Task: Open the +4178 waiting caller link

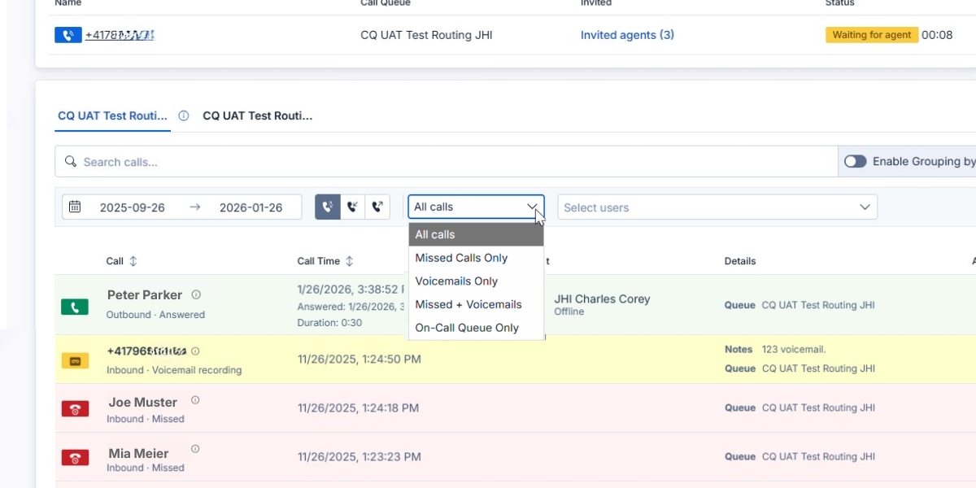Action: [x=120, y=35]
